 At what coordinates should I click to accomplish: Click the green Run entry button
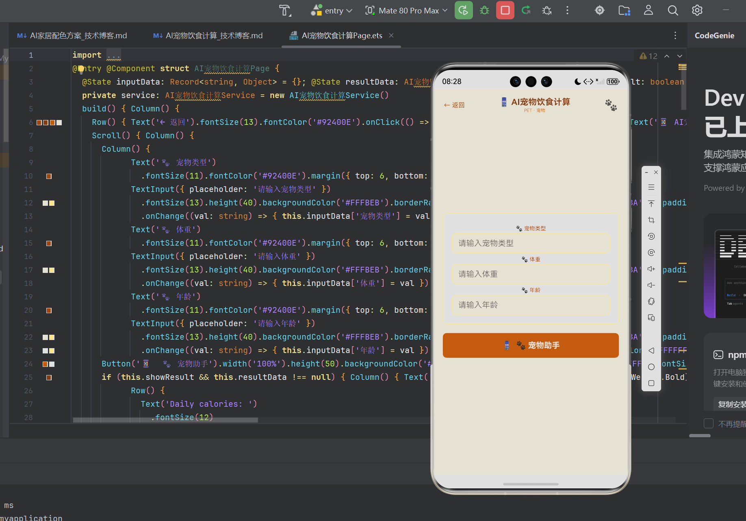click(463, 11)
